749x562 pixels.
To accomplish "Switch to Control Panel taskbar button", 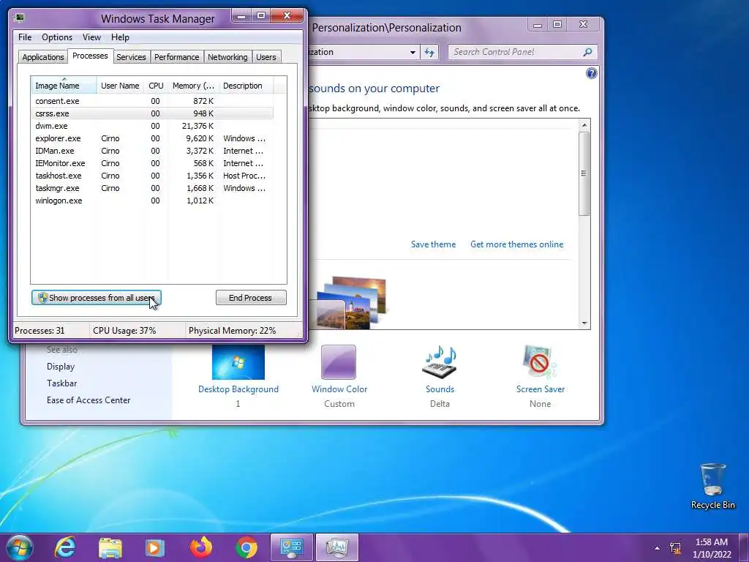I will (291, 547).
